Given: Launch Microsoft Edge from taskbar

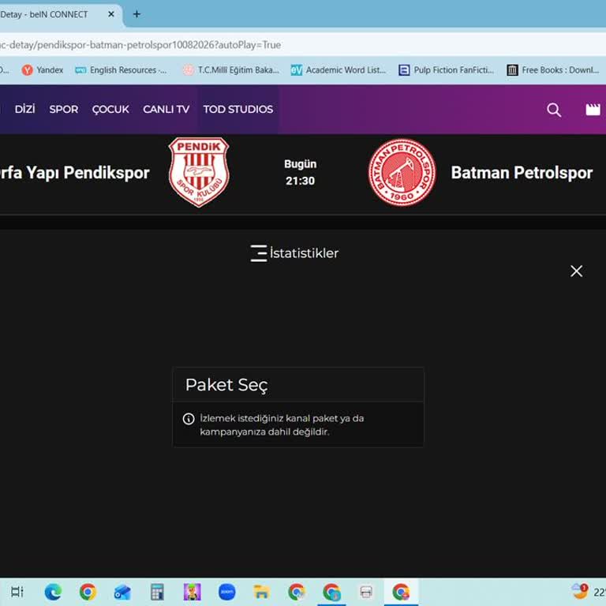Looking at the screenshot, I should click(x=53, y=592).
